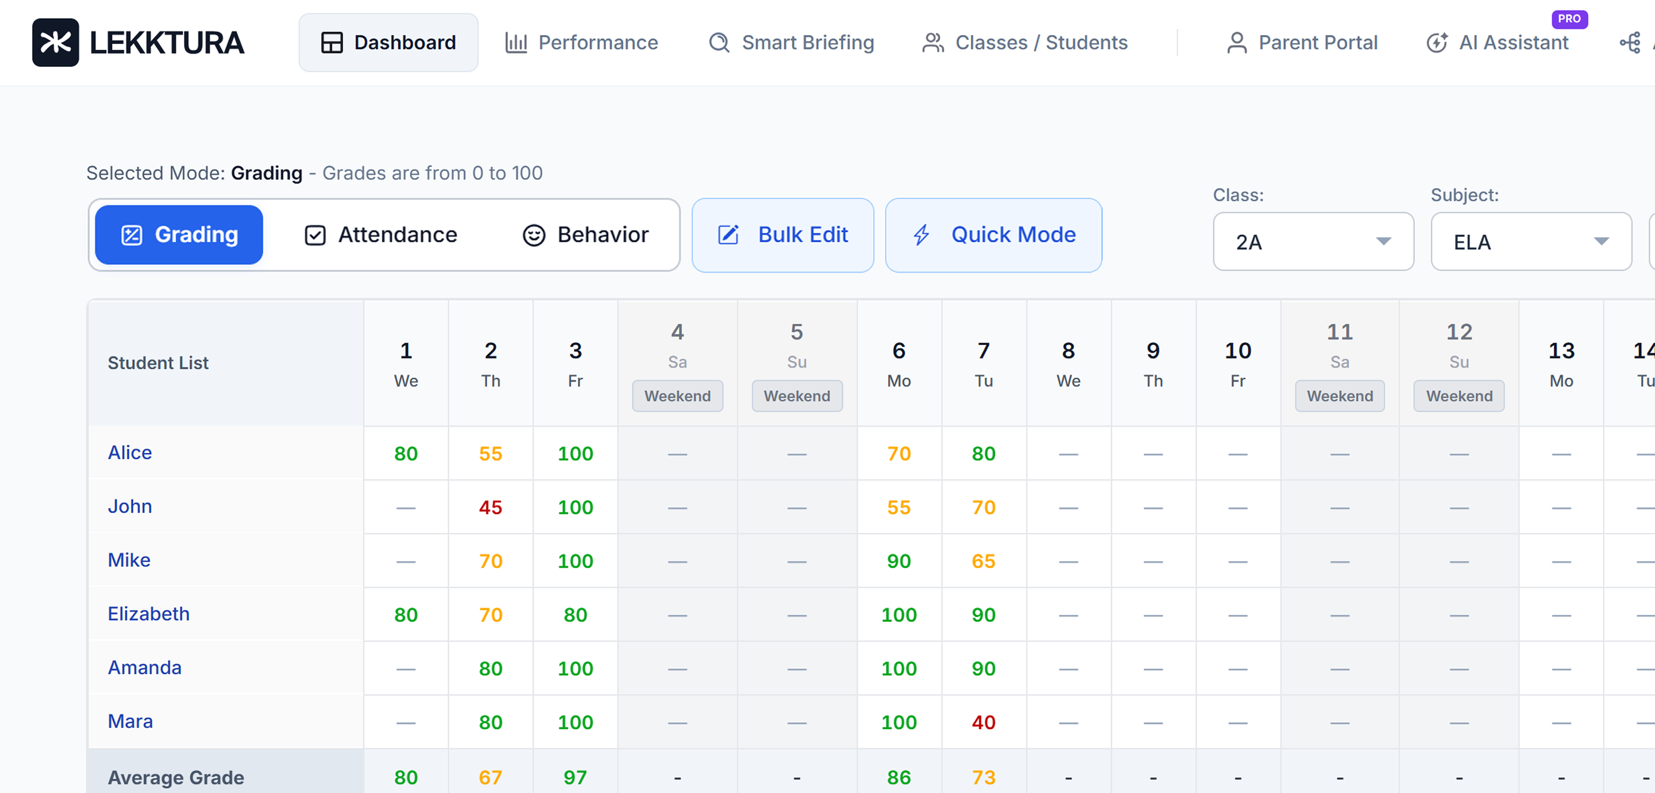Open the Subject ELA dropdown
Viewport: 1655px width, 793px height.
point(1531,241)
